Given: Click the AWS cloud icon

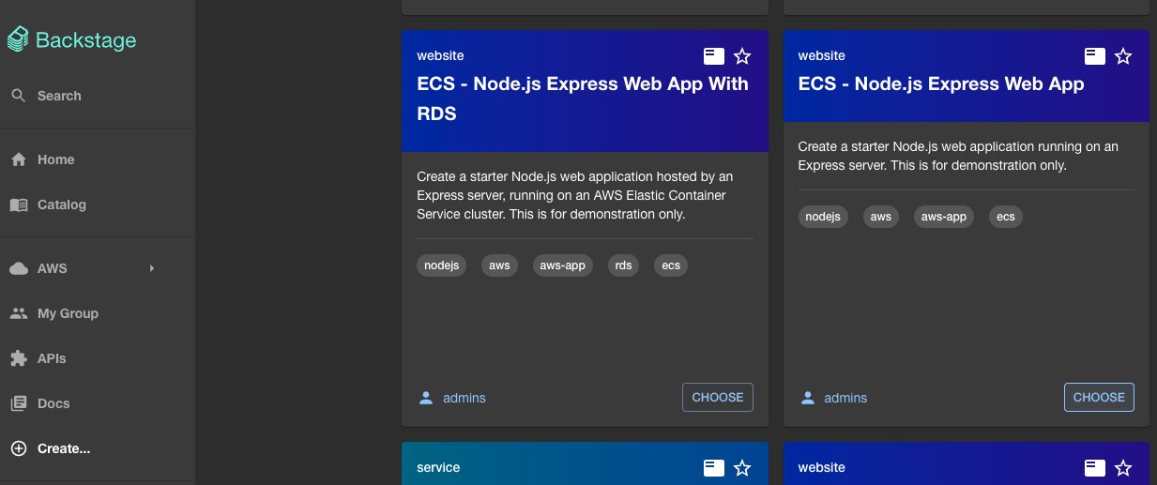Looking at the screenshot, I should tap(18, 268).
